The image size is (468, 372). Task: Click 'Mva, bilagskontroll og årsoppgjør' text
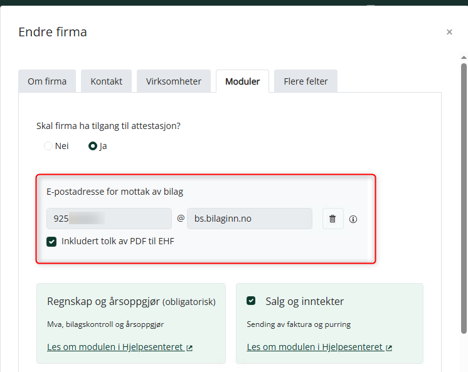(x=105, y=324)
